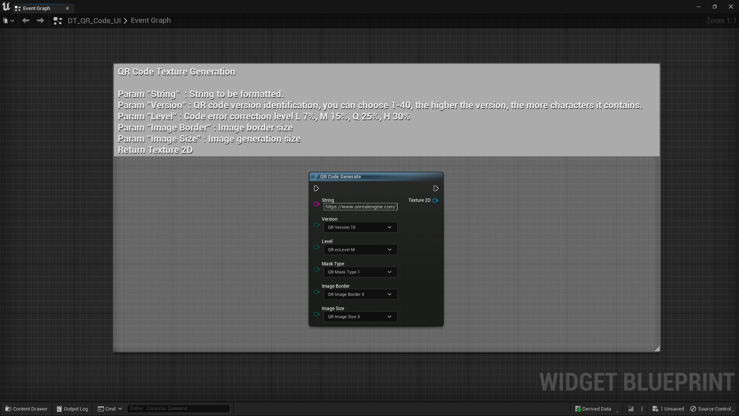
Task: Open the Cmd console type dropdown
Action: 110,409
